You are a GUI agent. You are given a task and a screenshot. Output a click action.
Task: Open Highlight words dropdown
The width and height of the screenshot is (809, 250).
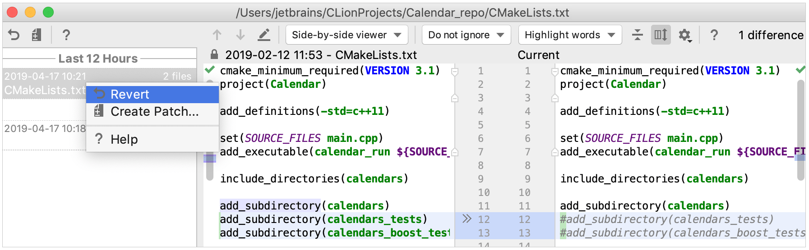570,35
